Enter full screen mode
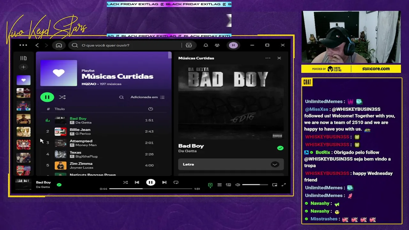This screenshot has width=409, height=230. [x=283, y=185]
